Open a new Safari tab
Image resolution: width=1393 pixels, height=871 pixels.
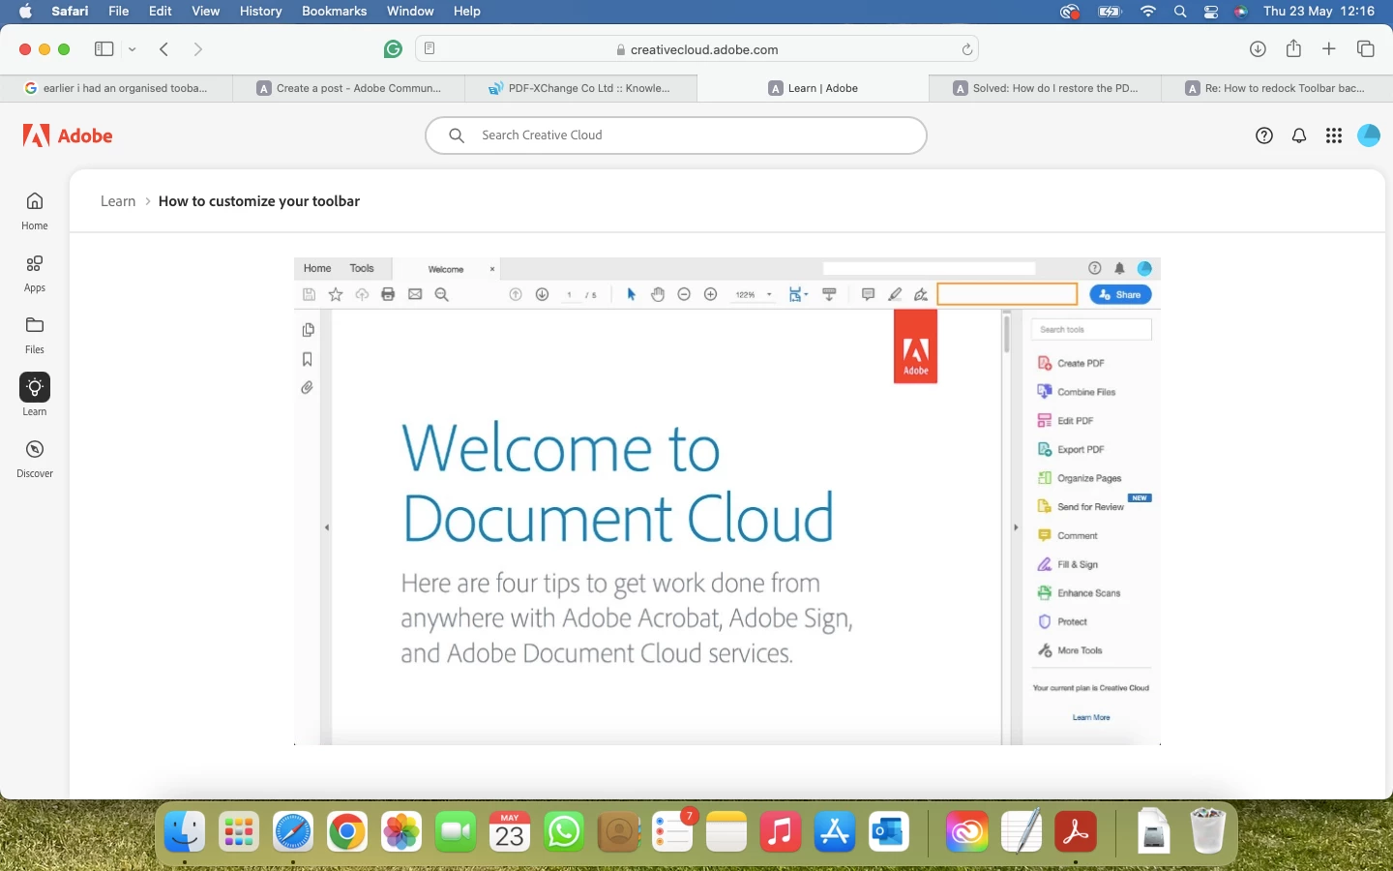coord(1329,48)
